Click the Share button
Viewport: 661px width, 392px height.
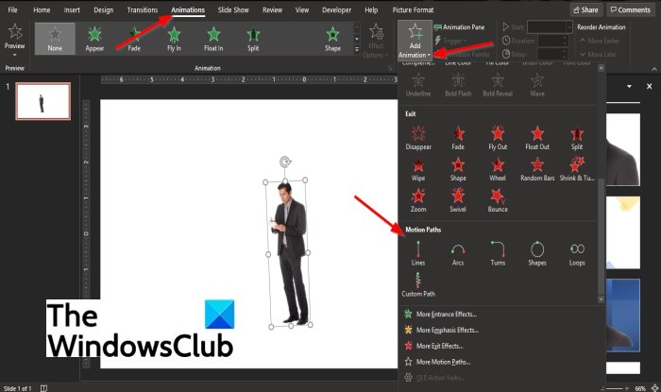pos(586,9)
